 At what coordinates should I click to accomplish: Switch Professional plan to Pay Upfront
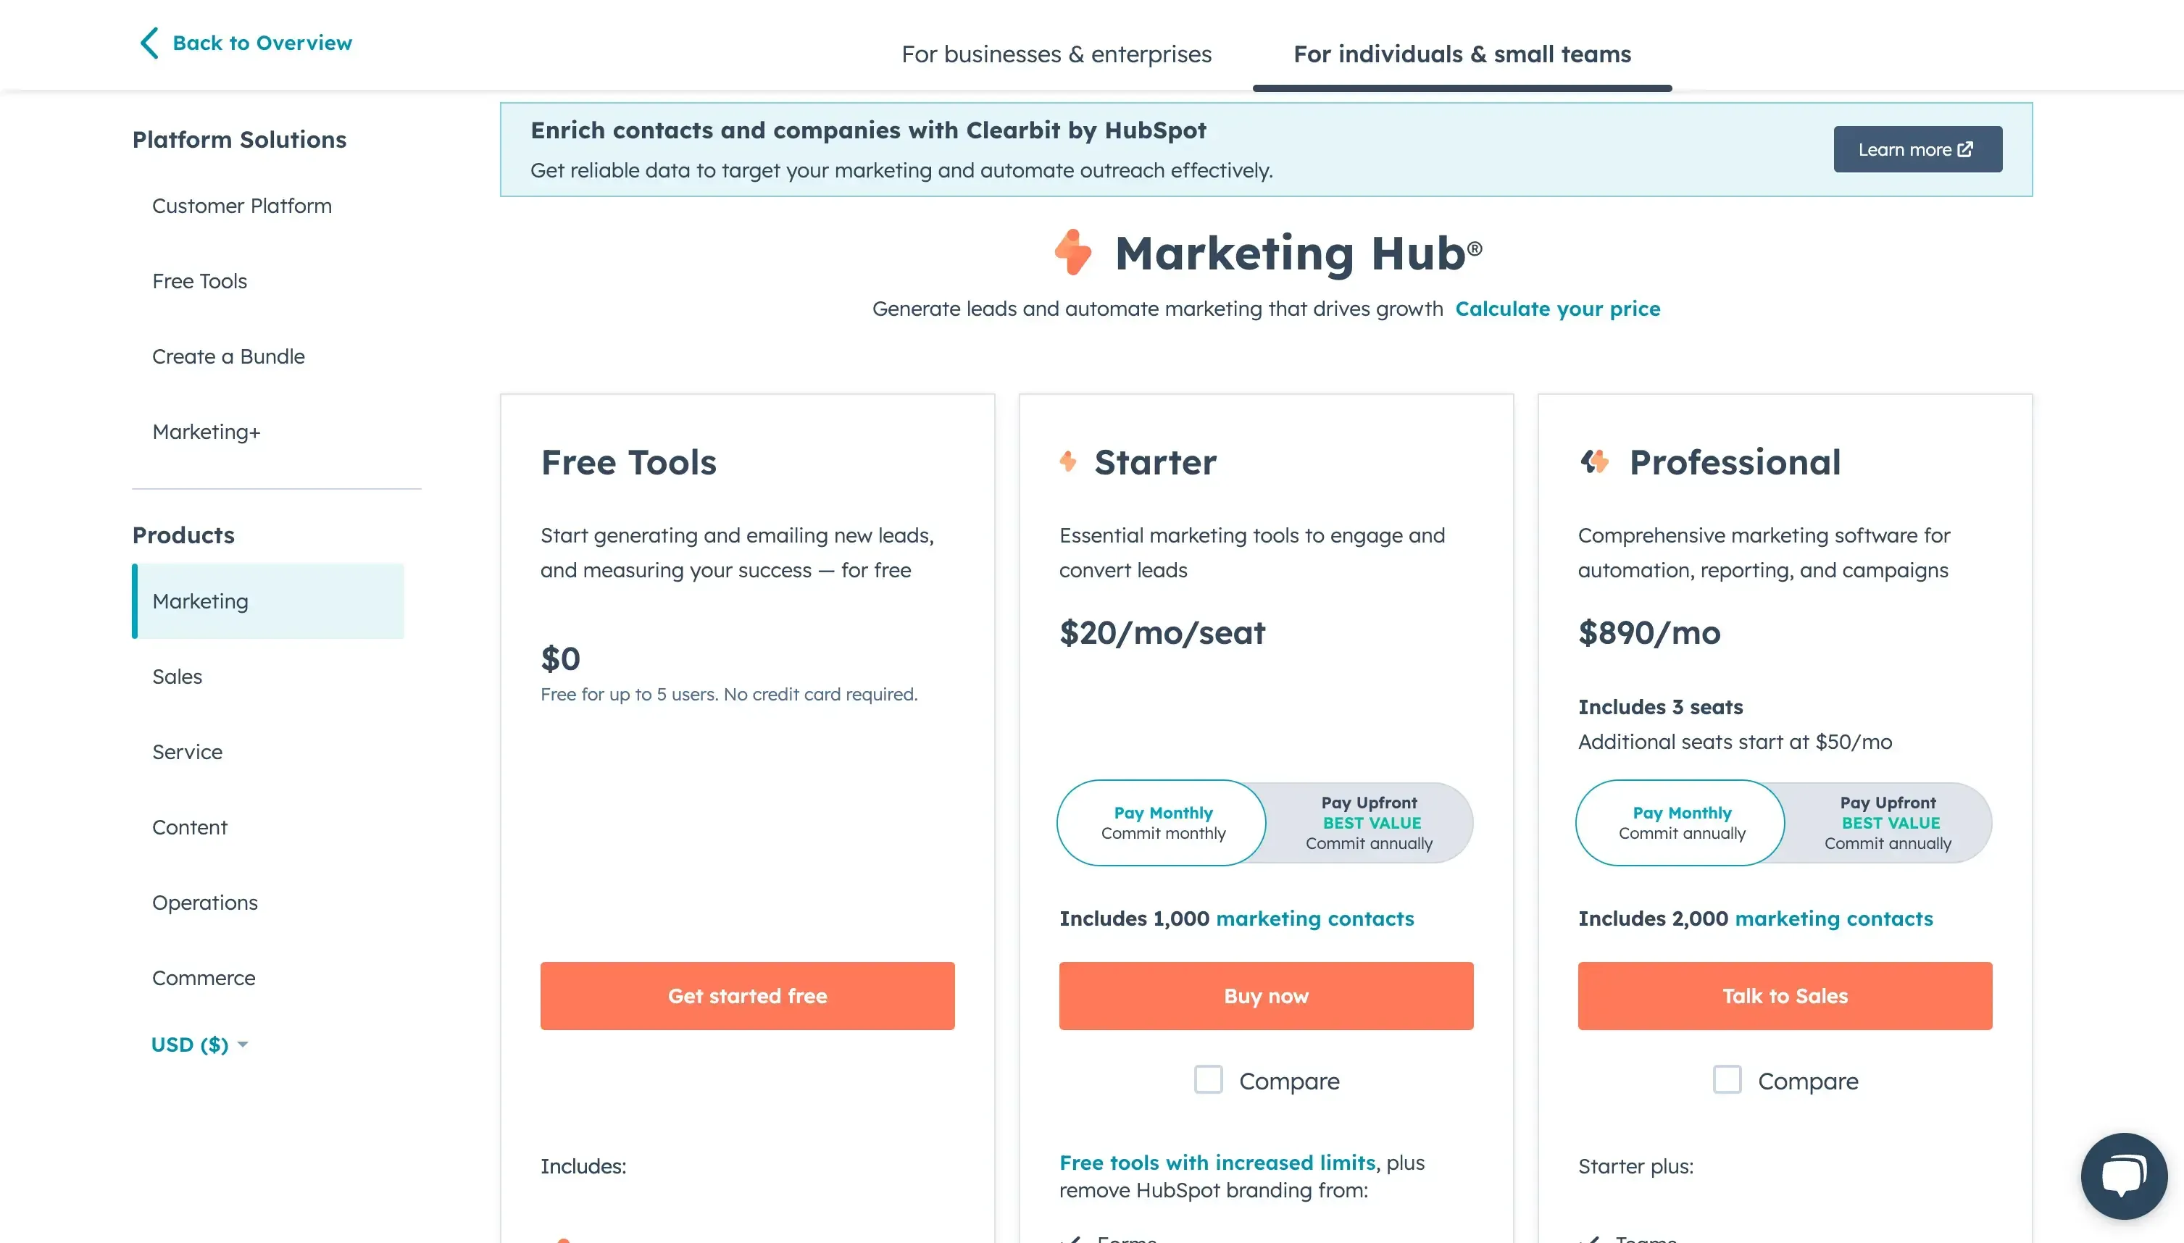[x=1888, y=822]
